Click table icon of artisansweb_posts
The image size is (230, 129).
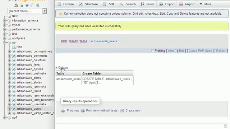coord(14,78)
